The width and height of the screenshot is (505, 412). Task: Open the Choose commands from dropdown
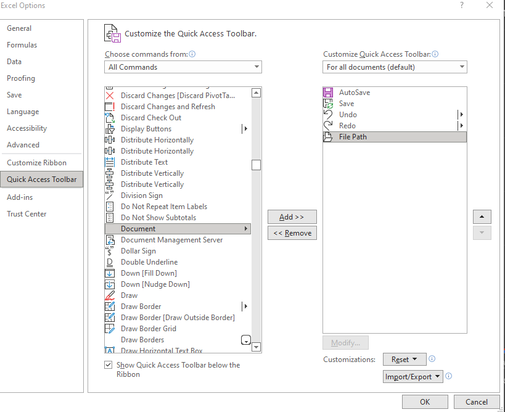[x=183, y=67]
